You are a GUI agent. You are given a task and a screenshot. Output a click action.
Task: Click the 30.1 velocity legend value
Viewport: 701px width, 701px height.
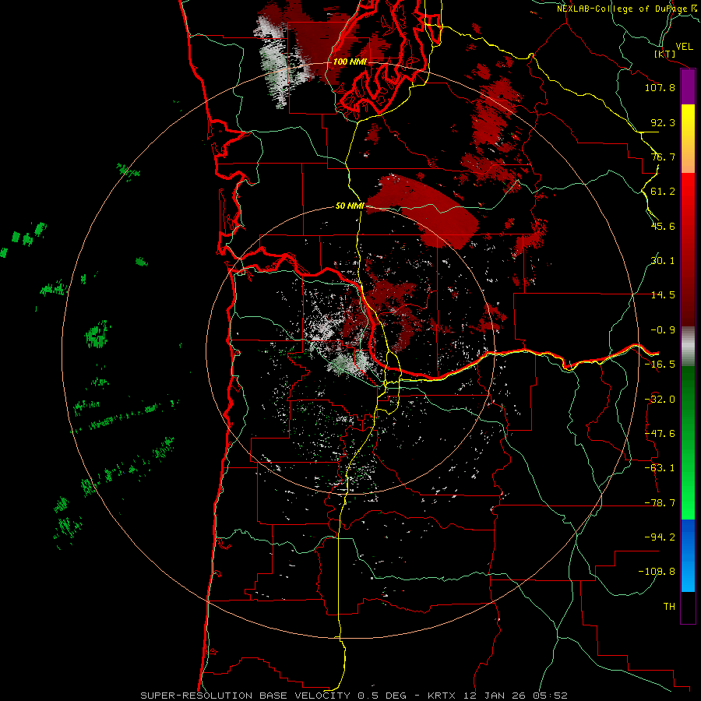[663, 261]
